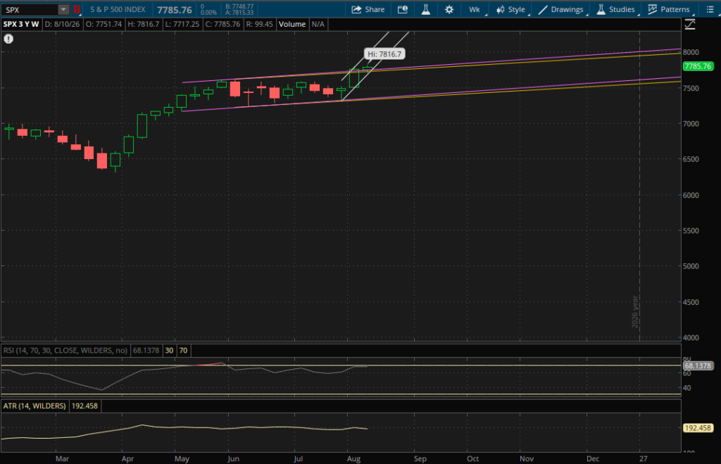
Task: Open the Drawings menu
Action: pos(561,9)
